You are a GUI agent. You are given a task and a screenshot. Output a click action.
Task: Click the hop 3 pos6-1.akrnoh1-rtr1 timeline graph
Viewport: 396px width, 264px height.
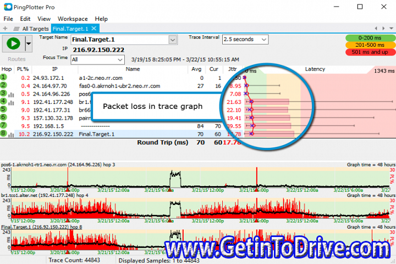coord(200,177)
